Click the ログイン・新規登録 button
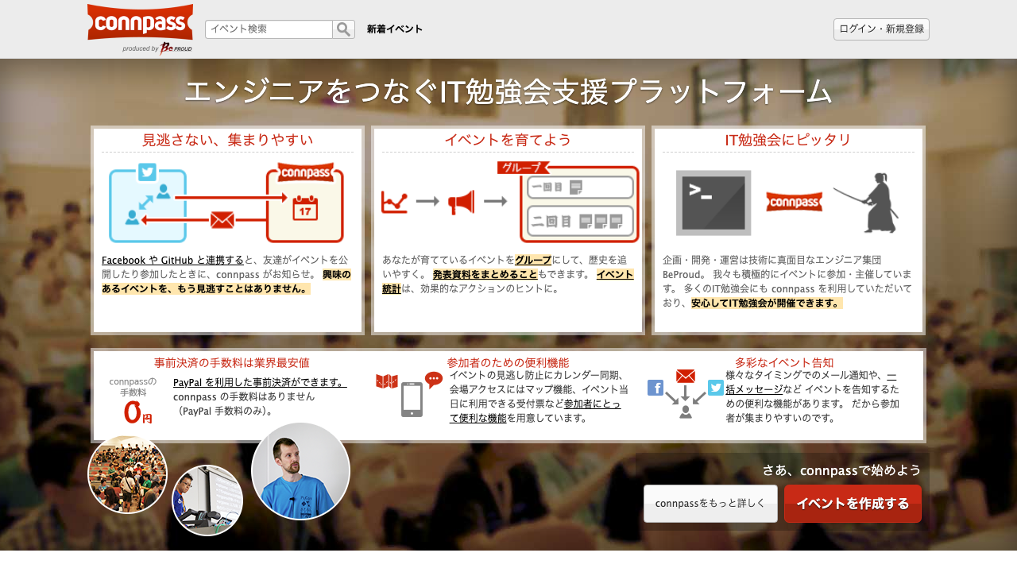Viewport: 1017px width, 572px height. [x=881, y=29]
